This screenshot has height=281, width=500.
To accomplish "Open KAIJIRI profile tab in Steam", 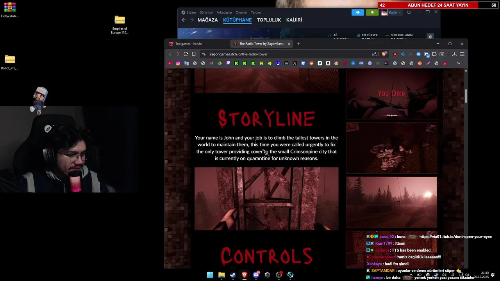I will coord(294,20).
